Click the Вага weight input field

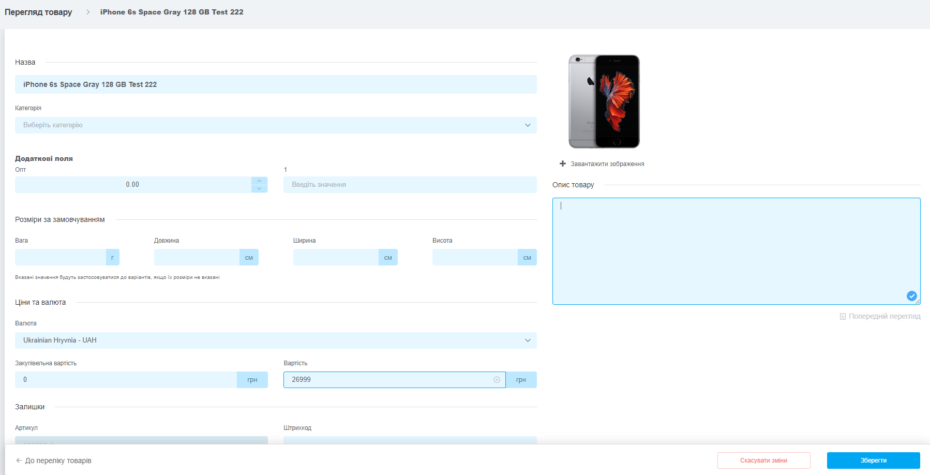tap(61, 257)
